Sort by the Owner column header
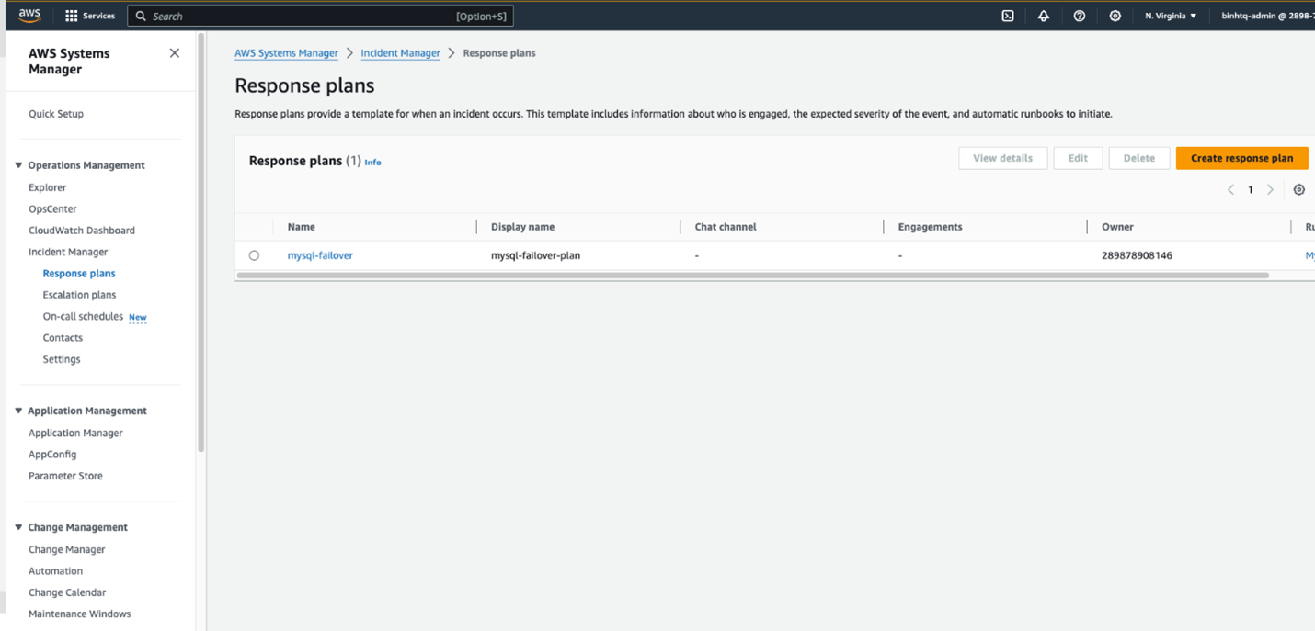1315x631 pixels. 1117,227
